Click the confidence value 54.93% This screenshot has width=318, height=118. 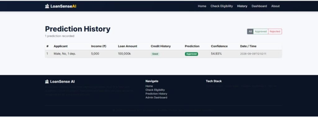(216, 54)
